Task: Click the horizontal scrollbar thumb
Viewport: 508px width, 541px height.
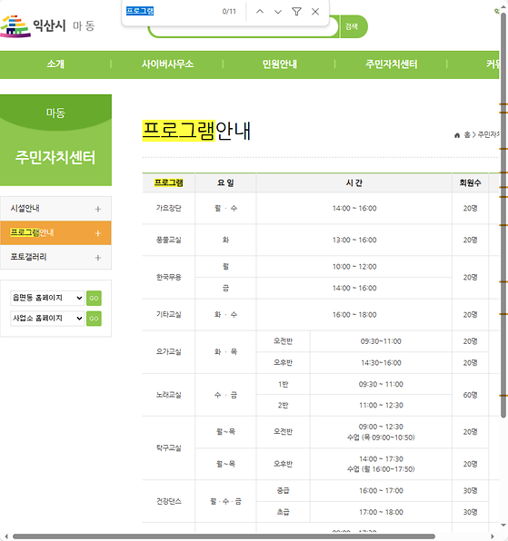Action: pos(224,536)
